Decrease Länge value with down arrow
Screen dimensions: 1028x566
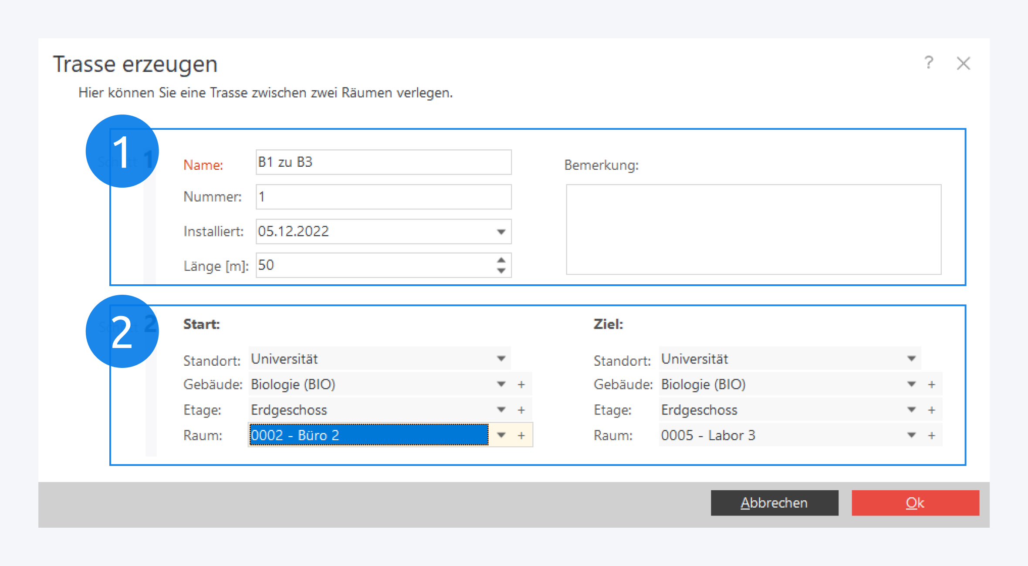[x=501, y=271]
